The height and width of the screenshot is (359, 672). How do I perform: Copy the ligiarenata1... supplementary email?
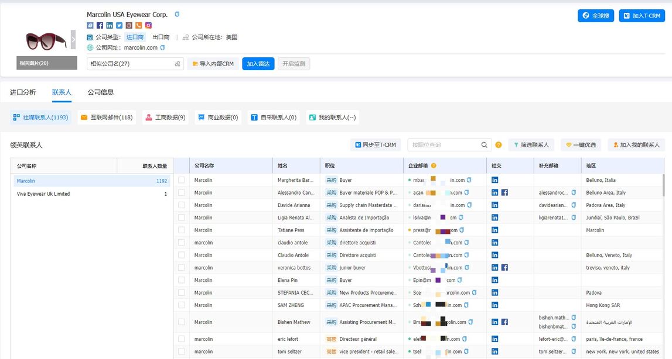[574, 218]
